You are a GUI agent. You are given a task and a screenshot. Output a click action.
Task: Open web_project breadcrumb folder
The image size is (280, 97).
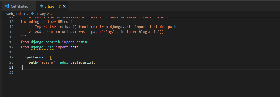pos(16,14)
